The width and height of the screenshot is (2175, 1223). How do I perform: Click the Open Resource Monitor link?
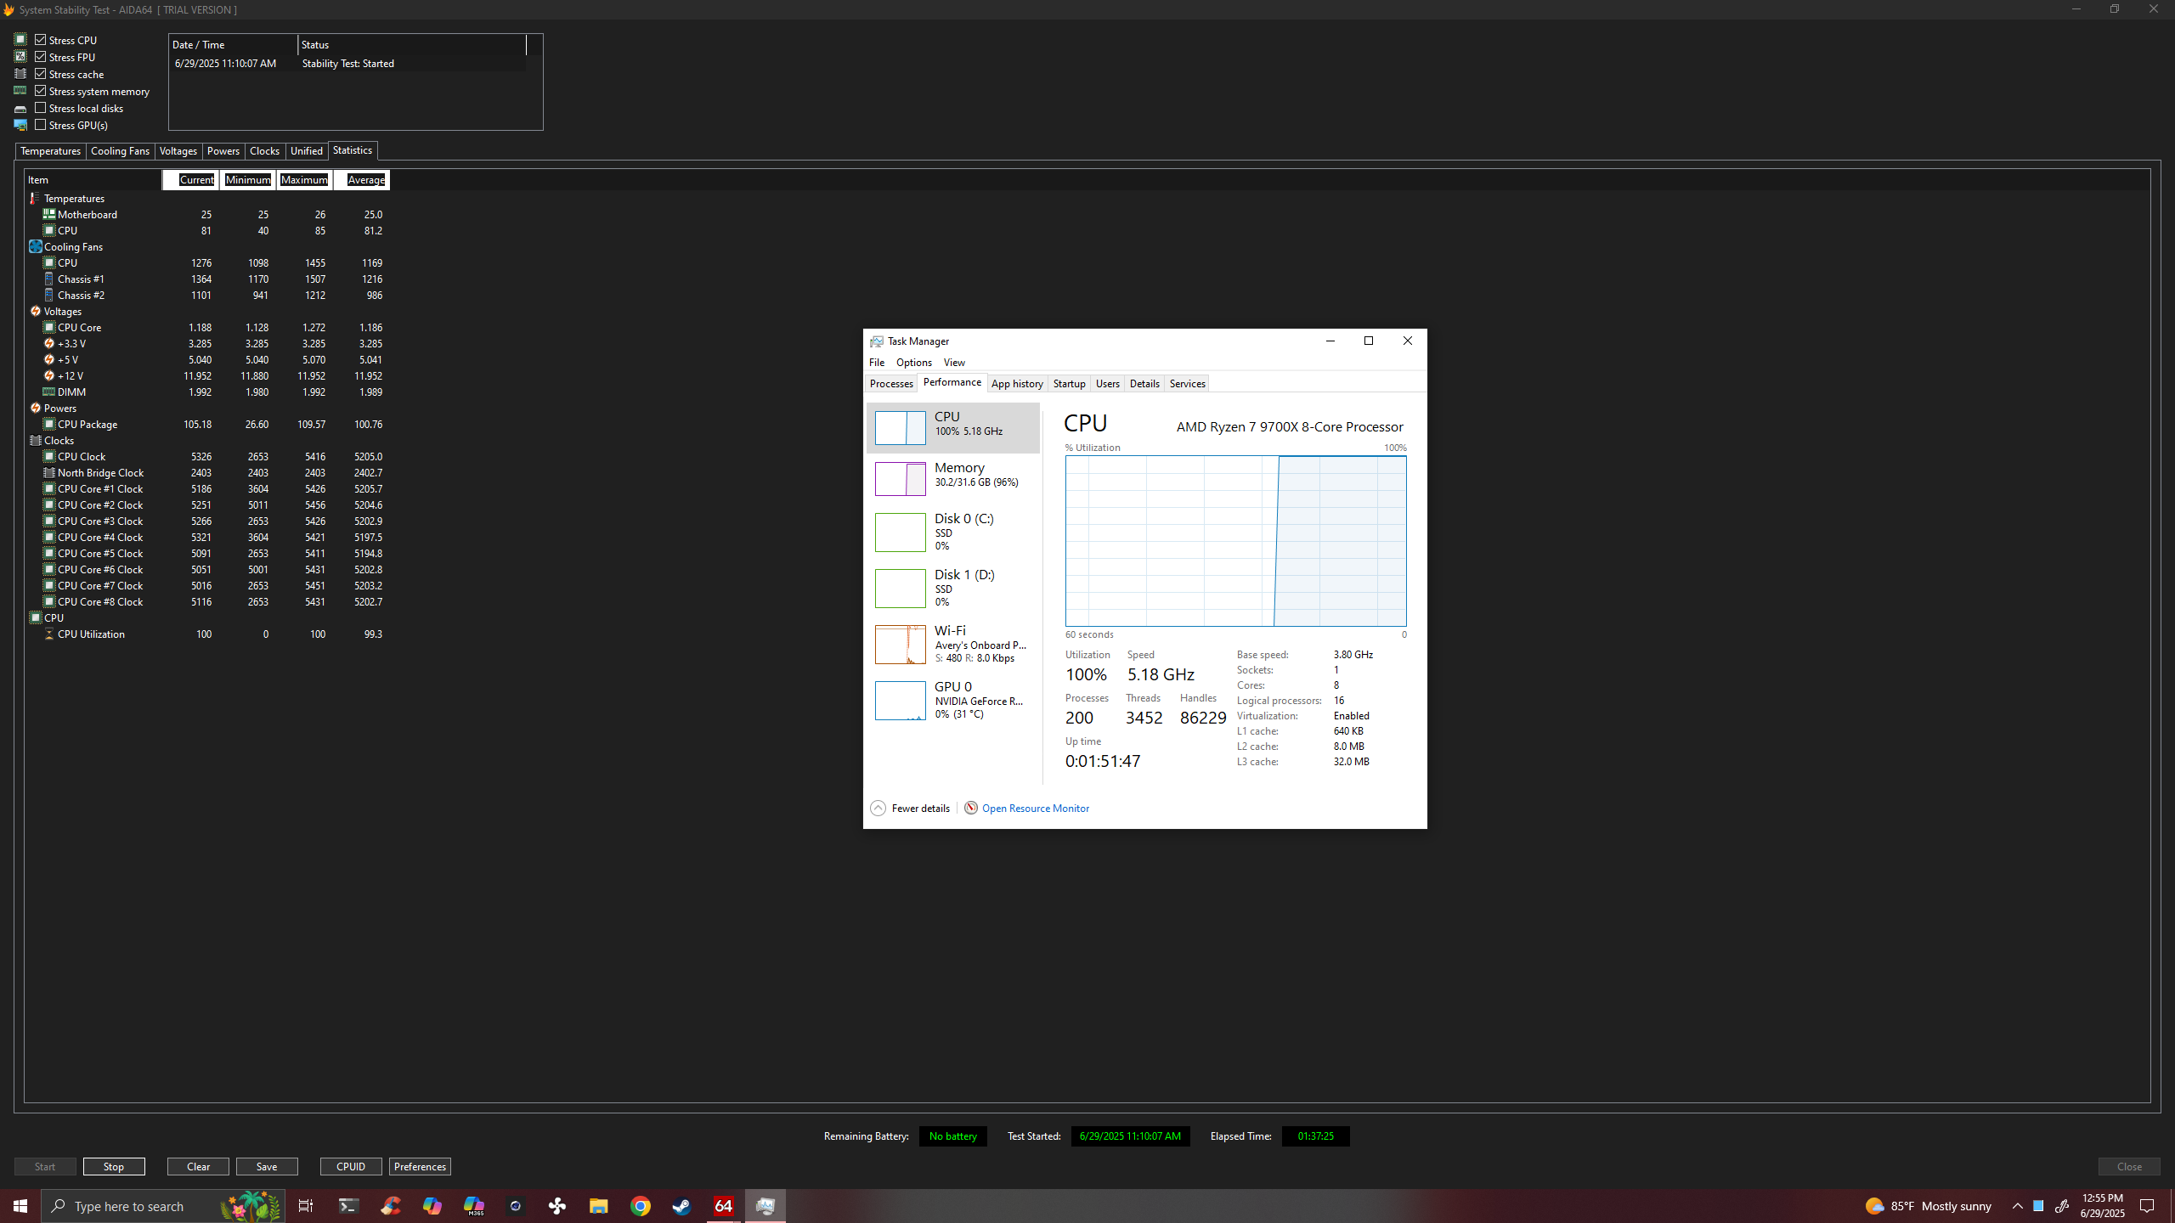click(x=1035, y=809)
